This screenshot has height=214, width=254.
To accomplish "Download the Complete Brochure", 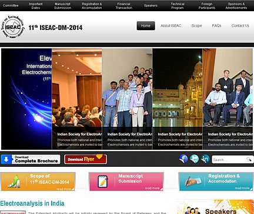I will tap(31, 159).
